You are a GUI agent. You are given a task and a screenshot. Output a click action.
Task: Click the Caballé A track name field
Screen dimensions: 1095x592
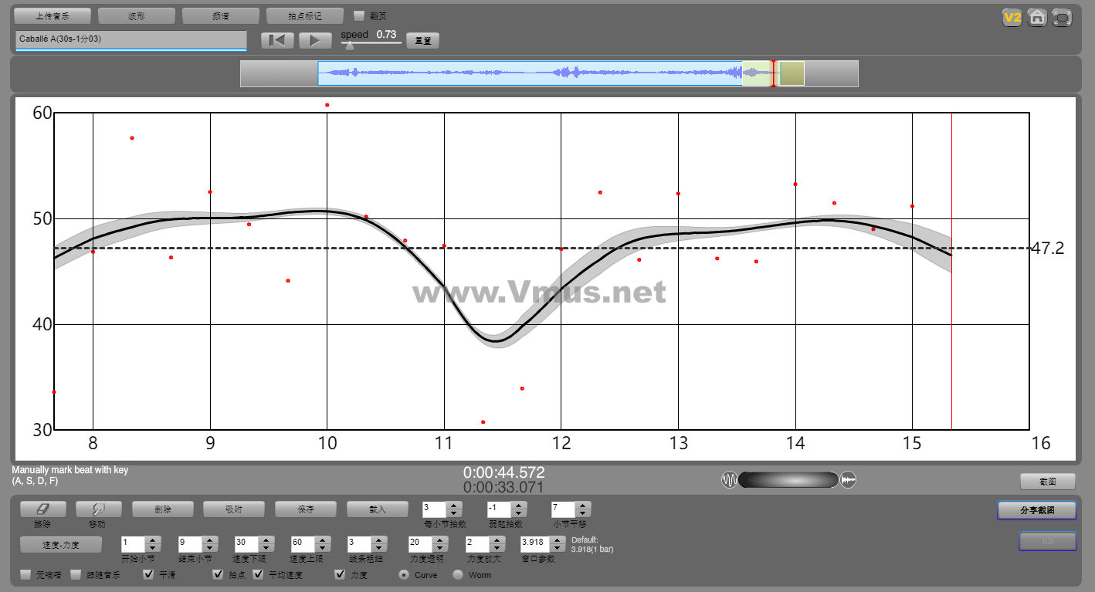131,39
